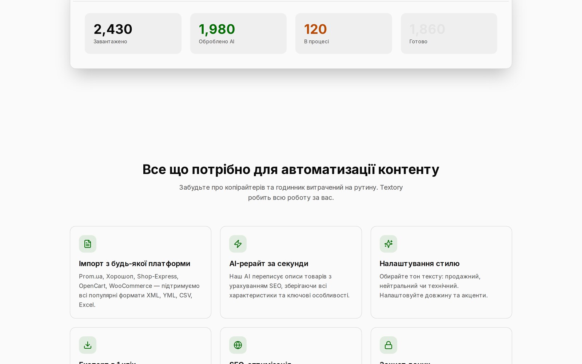Click the В процесі label
The image size is (582, 364).
tap(316, 41)
